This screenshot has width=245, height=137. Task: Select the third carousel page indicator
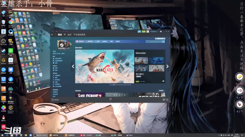[114, 85]
